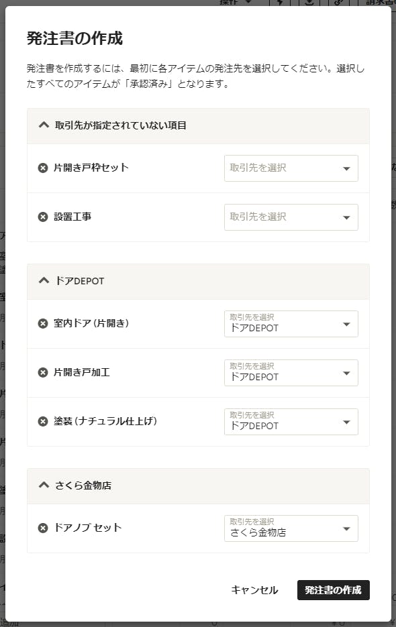This screenshot has width=396, height=627.
Task: Change vendor for ドアノブセット
Action: click(x=291, y=528)
